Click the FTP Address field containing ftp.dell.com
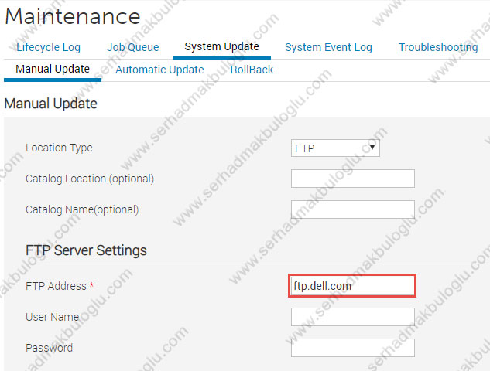Screen dimensions: 490x371 tap(352, 286)
